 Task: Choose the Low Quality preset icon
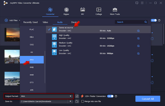54,52
